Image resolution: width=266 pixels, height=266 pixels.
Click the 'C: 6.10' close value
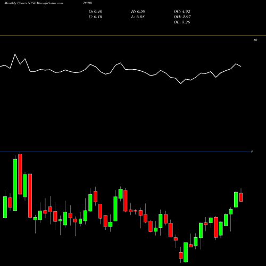(x=95, y=17)
